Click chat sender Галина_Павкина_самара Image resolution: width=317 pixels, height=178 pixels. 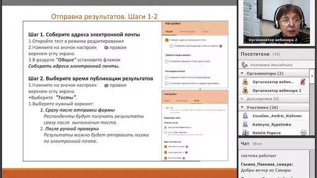click(267, 165)
